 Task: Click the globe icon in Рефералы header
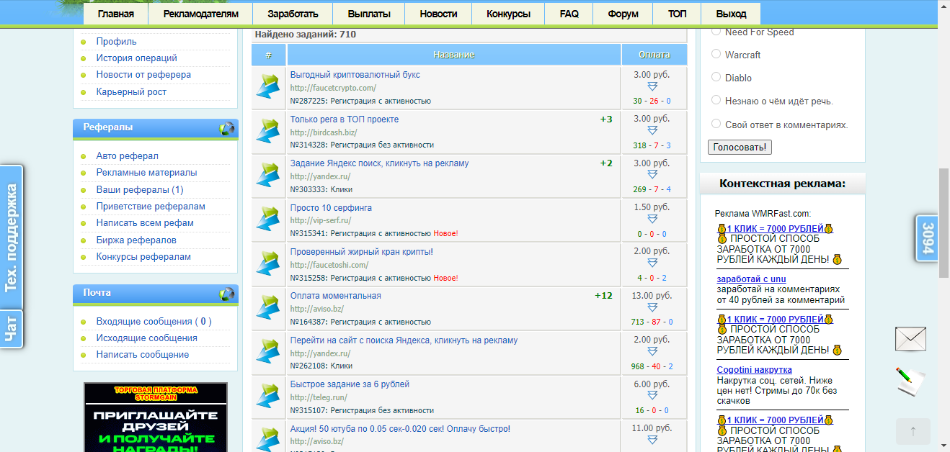[227, 129]
